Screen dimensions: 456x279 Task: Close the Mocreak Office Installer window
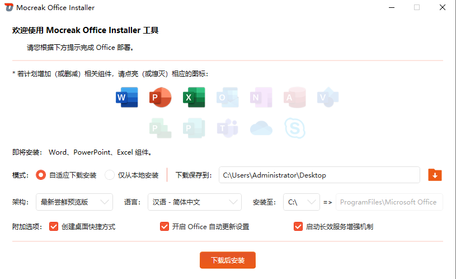pyautogui.click(x=443, y=8)
